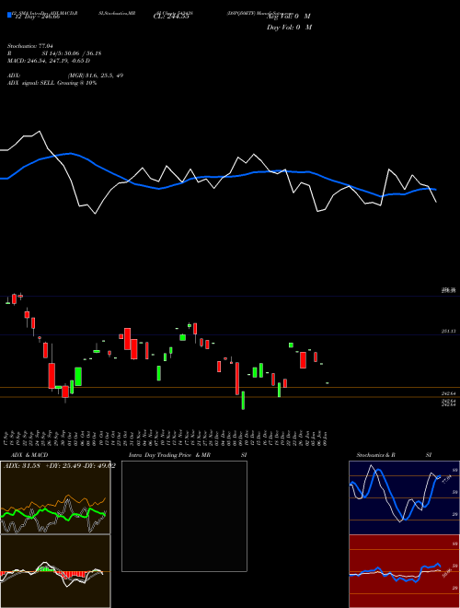Click the blue moving average line's right end

click(435, 190)
